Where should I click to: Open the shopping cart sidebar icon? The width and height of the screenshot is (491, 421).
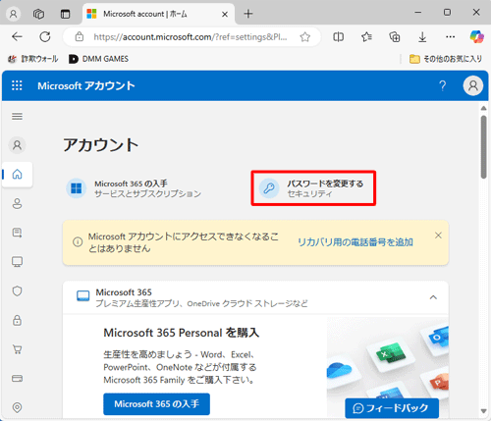pyautogui.click(x=17, y=349)
